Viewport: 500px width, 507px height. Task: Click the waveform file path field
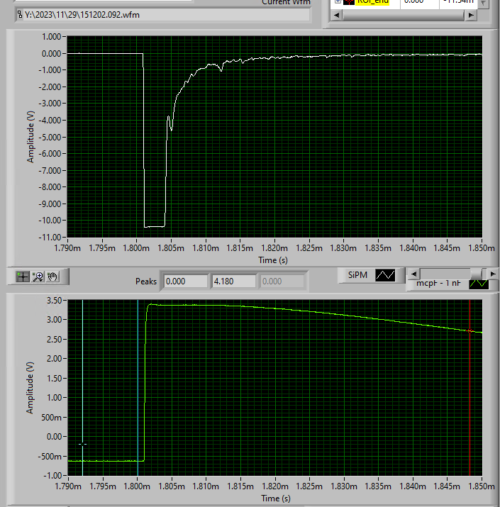click(163, 15)
